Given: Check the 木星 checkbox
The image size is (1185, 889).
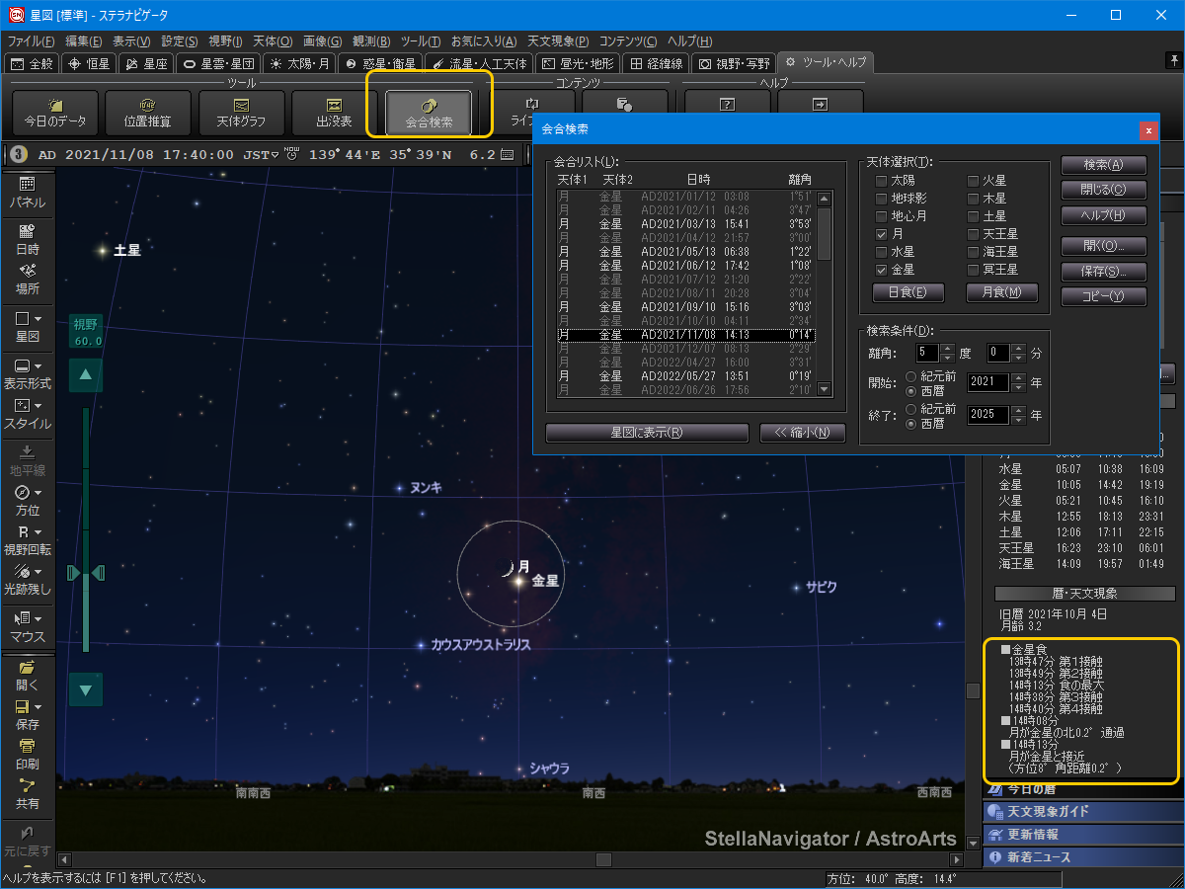Looking at the screenshot, I should tap(973, 199).
